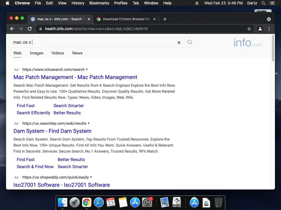
Task: Clear the search box with the X icon
Action: click(x=179, y=42)
